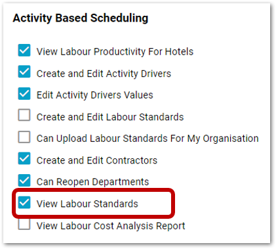Viewport: 276px width, 249px height.
Task: Click the Activity Based Scheduling heading
Action: (x=81, y=18)
